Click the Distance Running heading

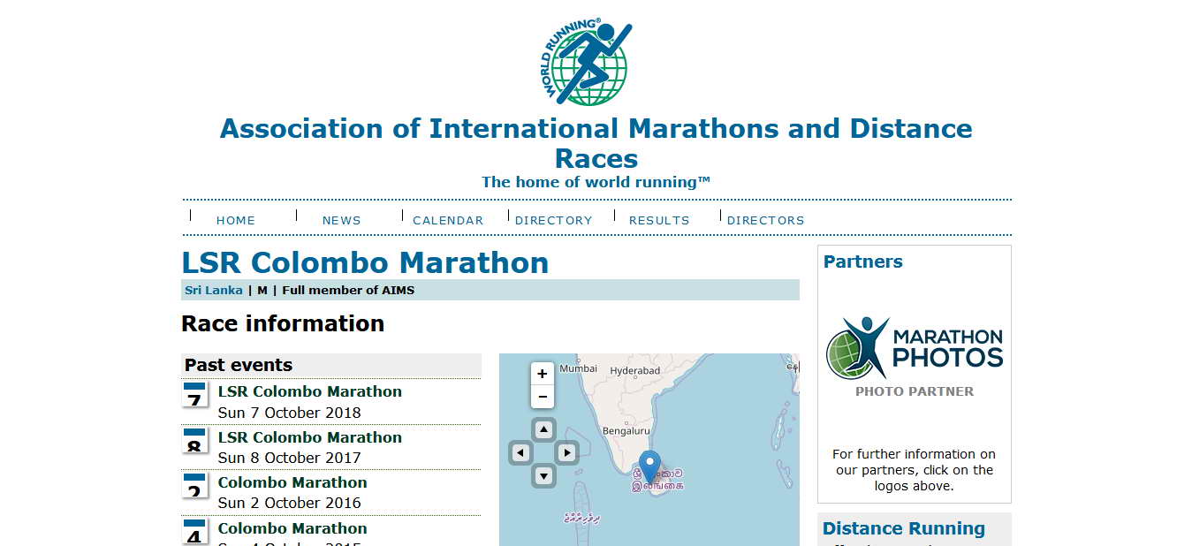click(x=904, y=528)
